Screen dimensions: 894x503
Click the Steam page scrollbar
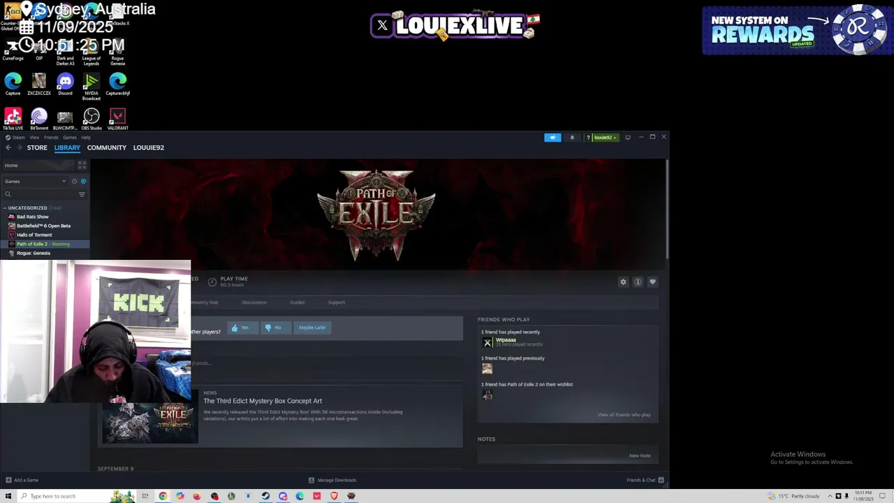tap(668, 210)
